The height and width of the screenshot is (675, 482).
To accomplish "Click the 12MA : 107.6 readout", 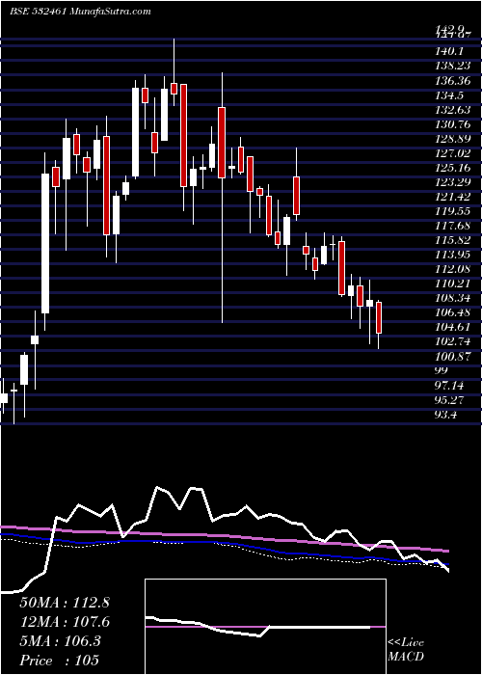I will pyautogui.click(x=65, y=622).
